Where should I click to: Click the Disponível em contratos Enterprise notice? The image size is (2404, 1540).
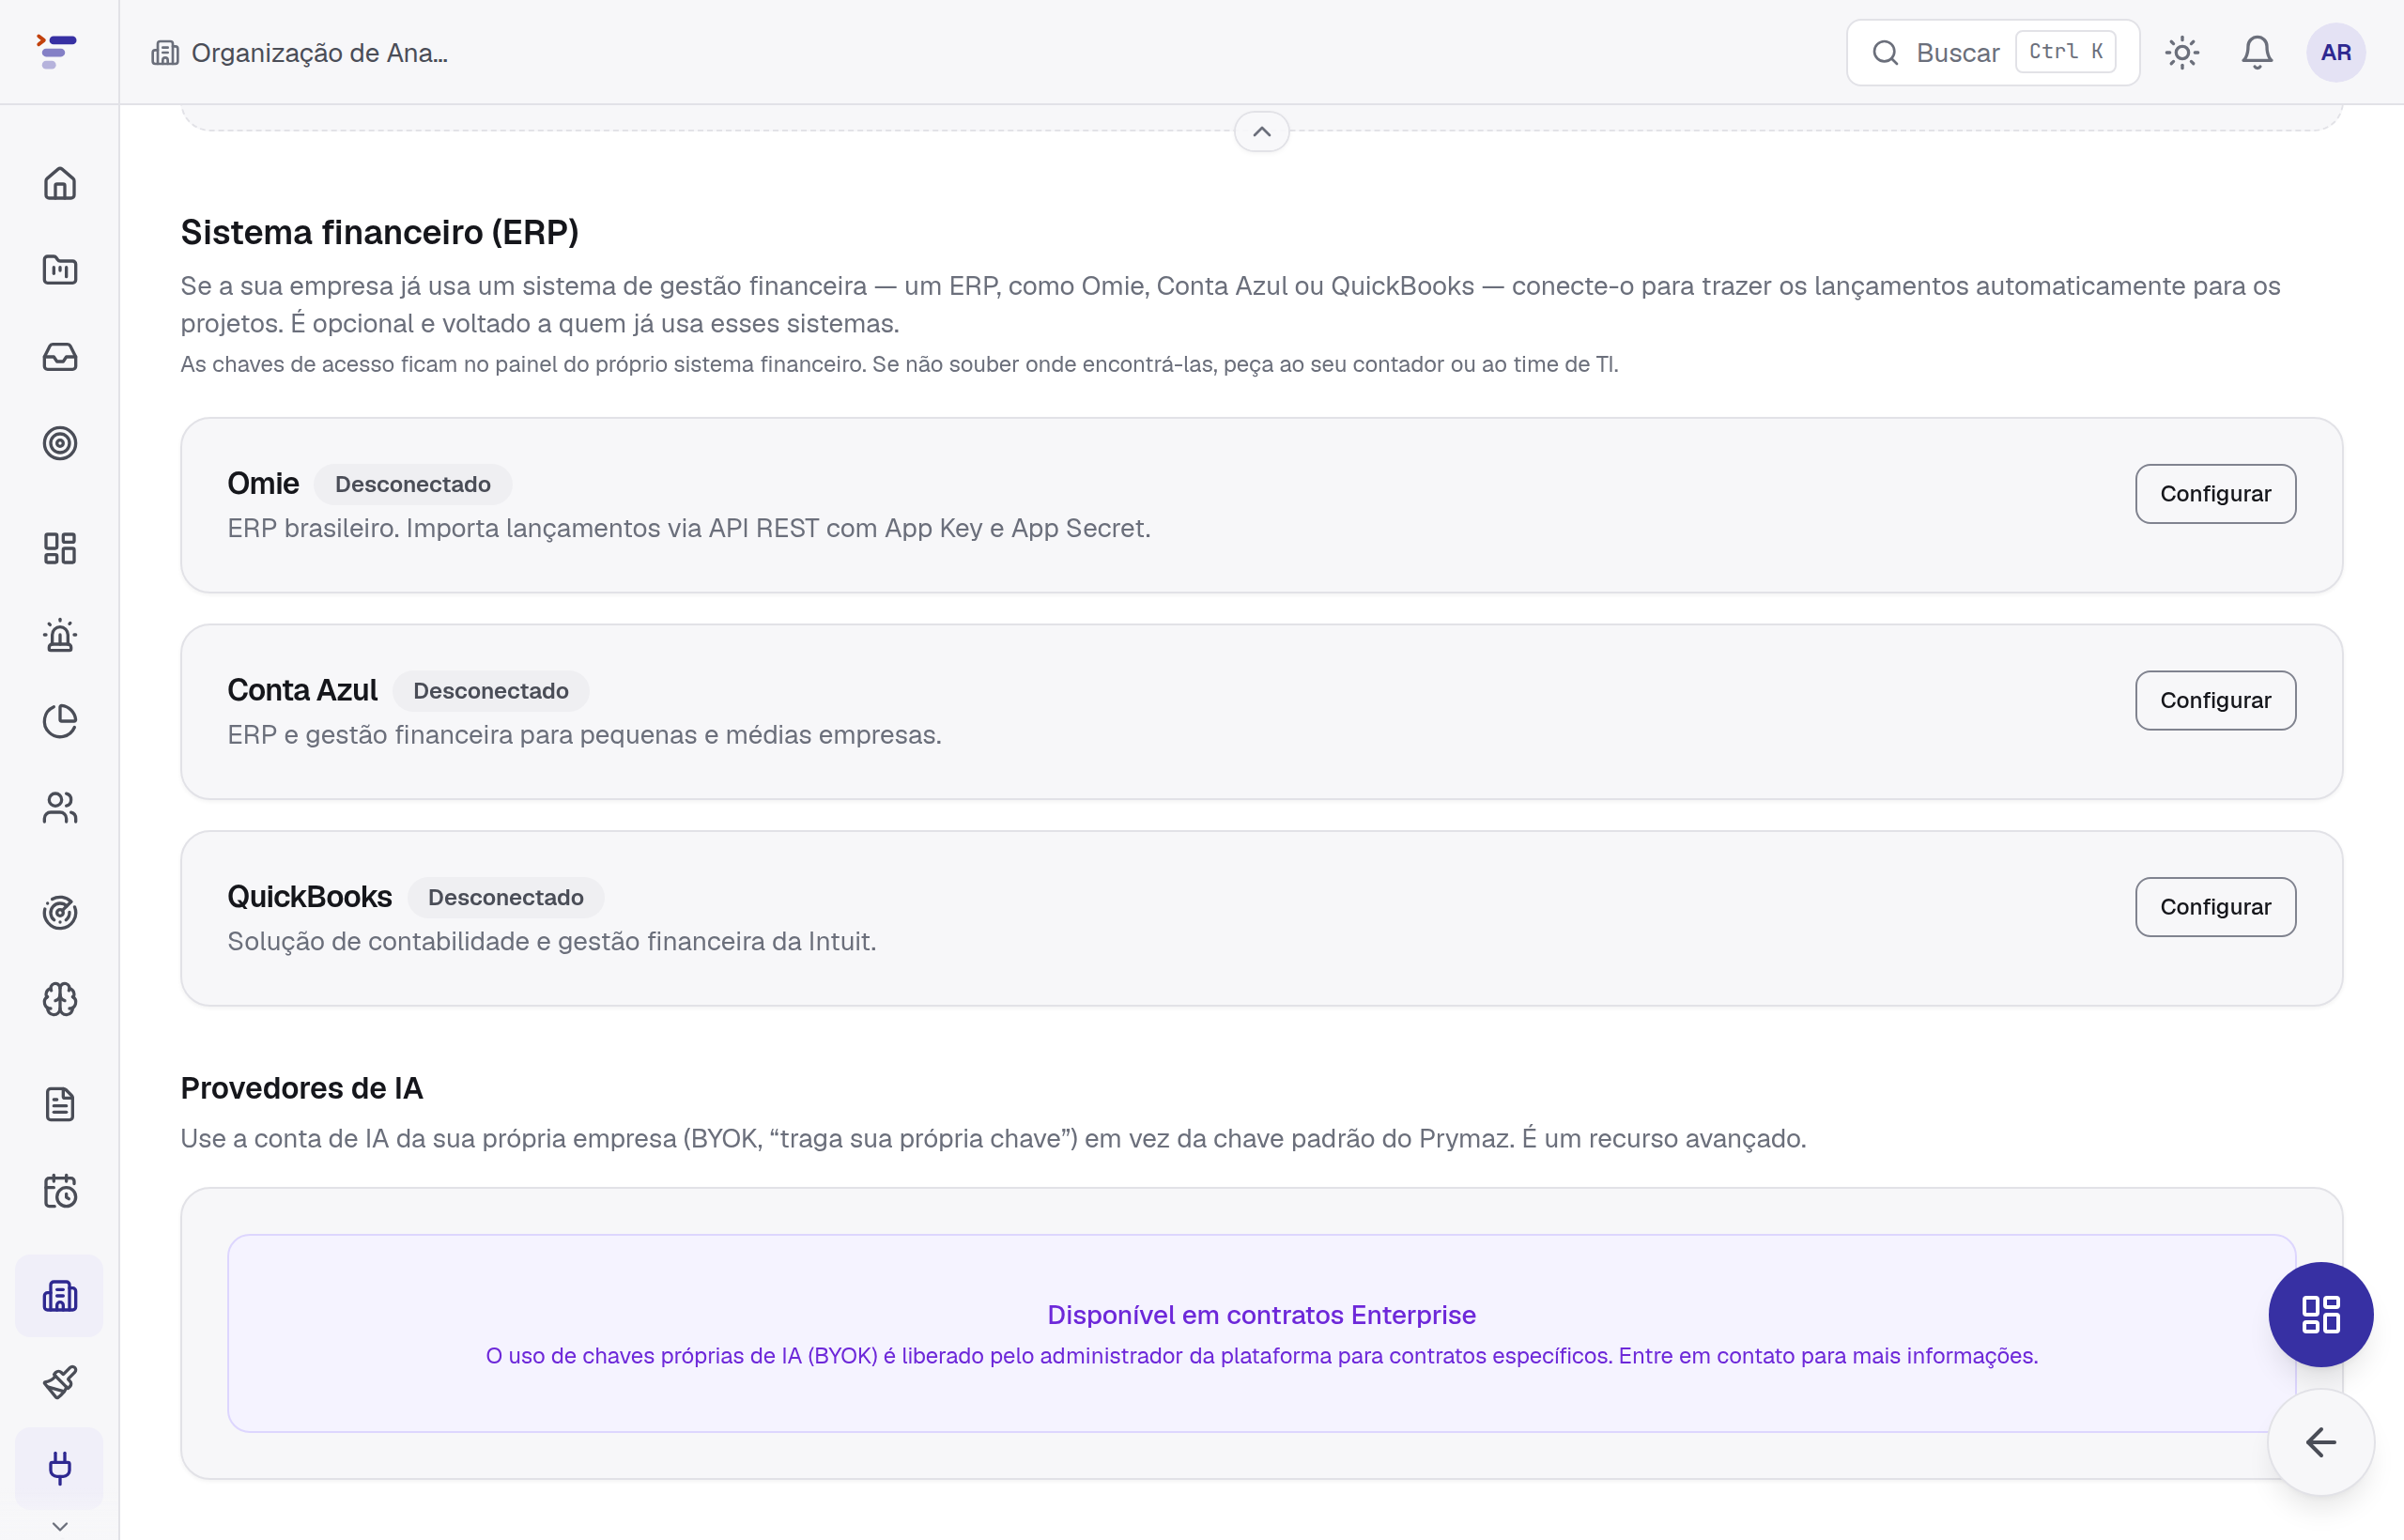(1262, 1333)
